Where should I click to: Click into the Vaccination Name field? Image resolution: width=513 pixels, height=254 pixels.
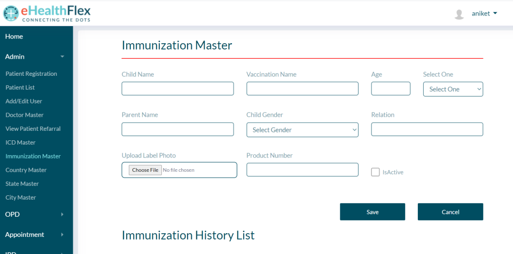coord(302,89)
